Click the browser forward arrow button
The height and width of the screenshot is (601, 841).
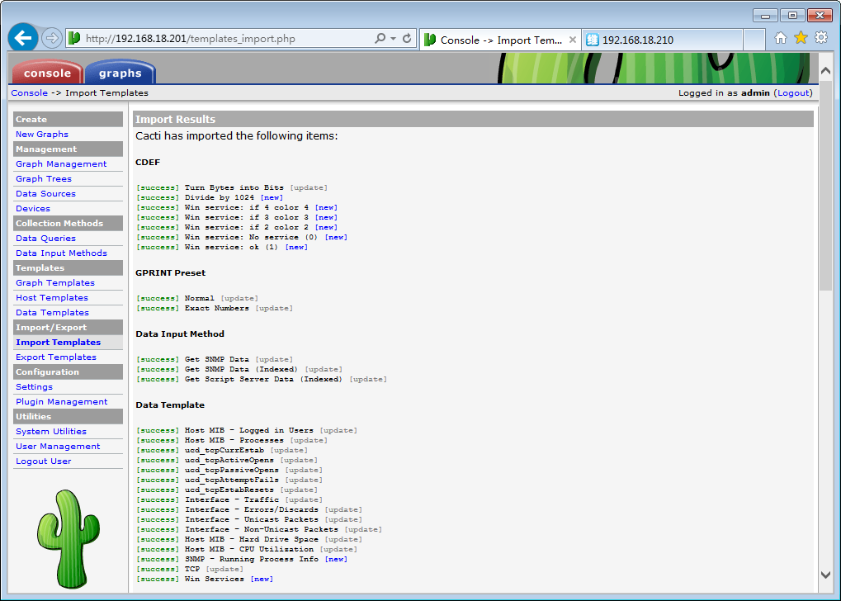51,39
